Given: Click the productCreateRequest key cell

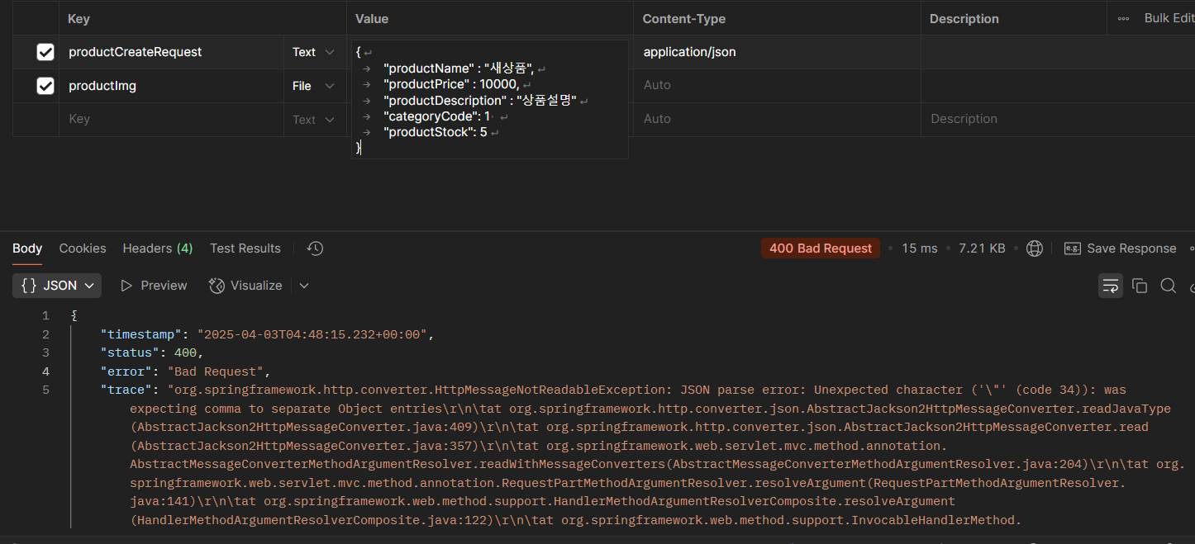Looking at the screenshot, I should 171,52.
